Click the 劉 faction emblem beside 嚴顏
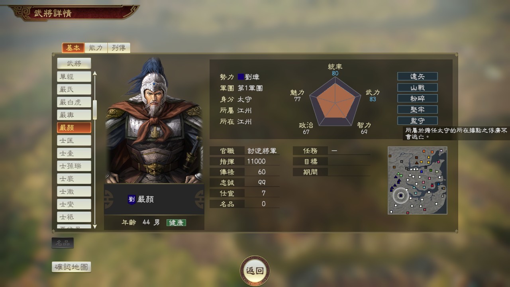The image size is (510, 287). click(x=131, y=200)
